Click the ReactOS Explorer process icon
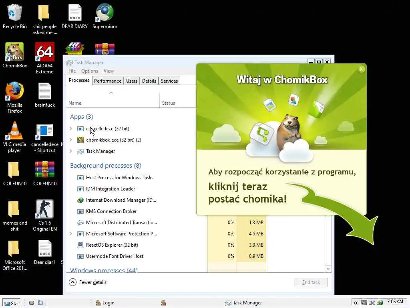The width and height of the screenshot is (410, 308). 80,245
